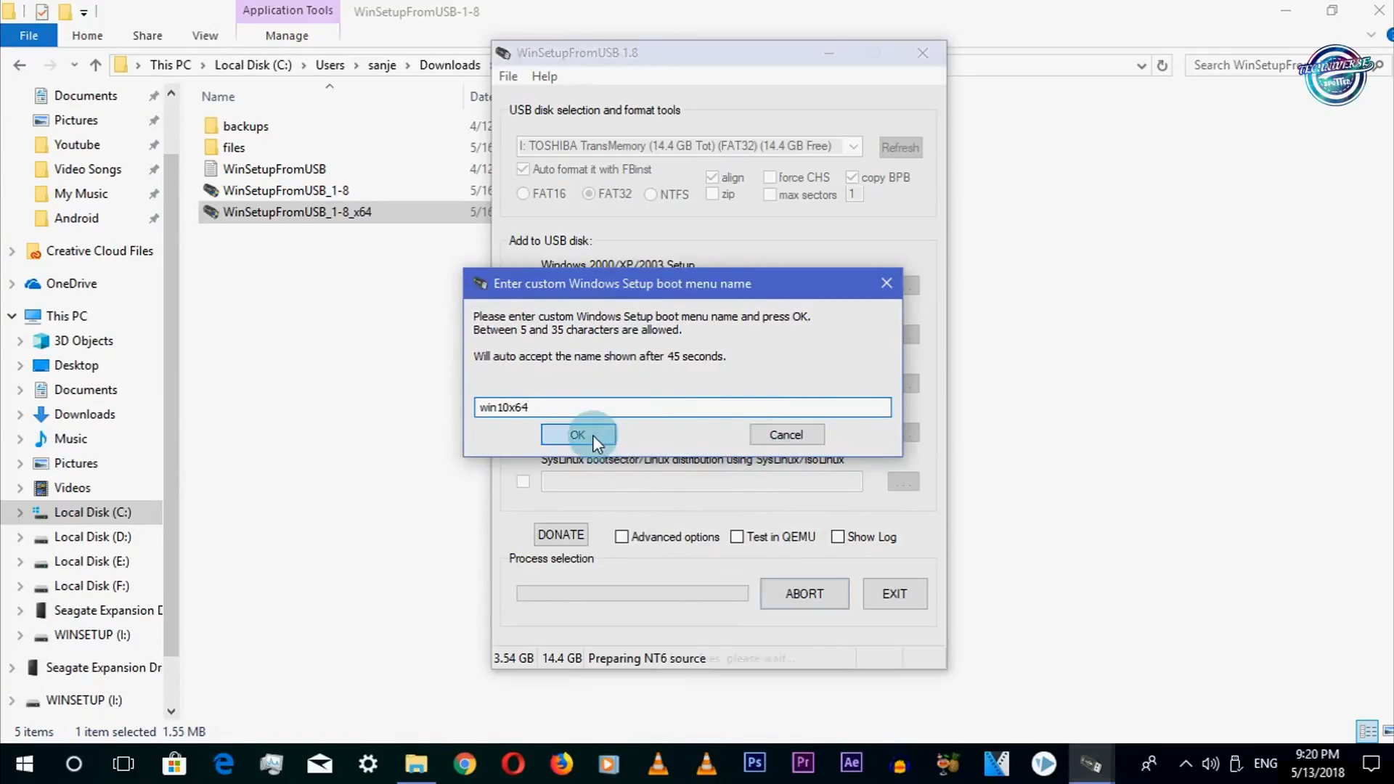Select the WinSetupFromUSB_1-8 application file
The width and height of the screenshot is (1394, 784).
[x=286, y=190]
